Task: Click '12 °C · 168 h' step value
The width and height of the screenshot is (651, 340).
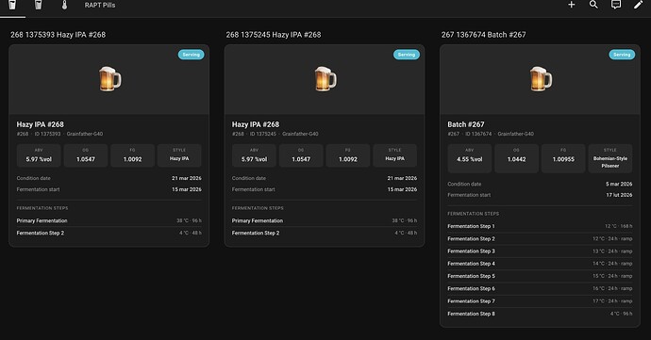Action: point(619,226)
